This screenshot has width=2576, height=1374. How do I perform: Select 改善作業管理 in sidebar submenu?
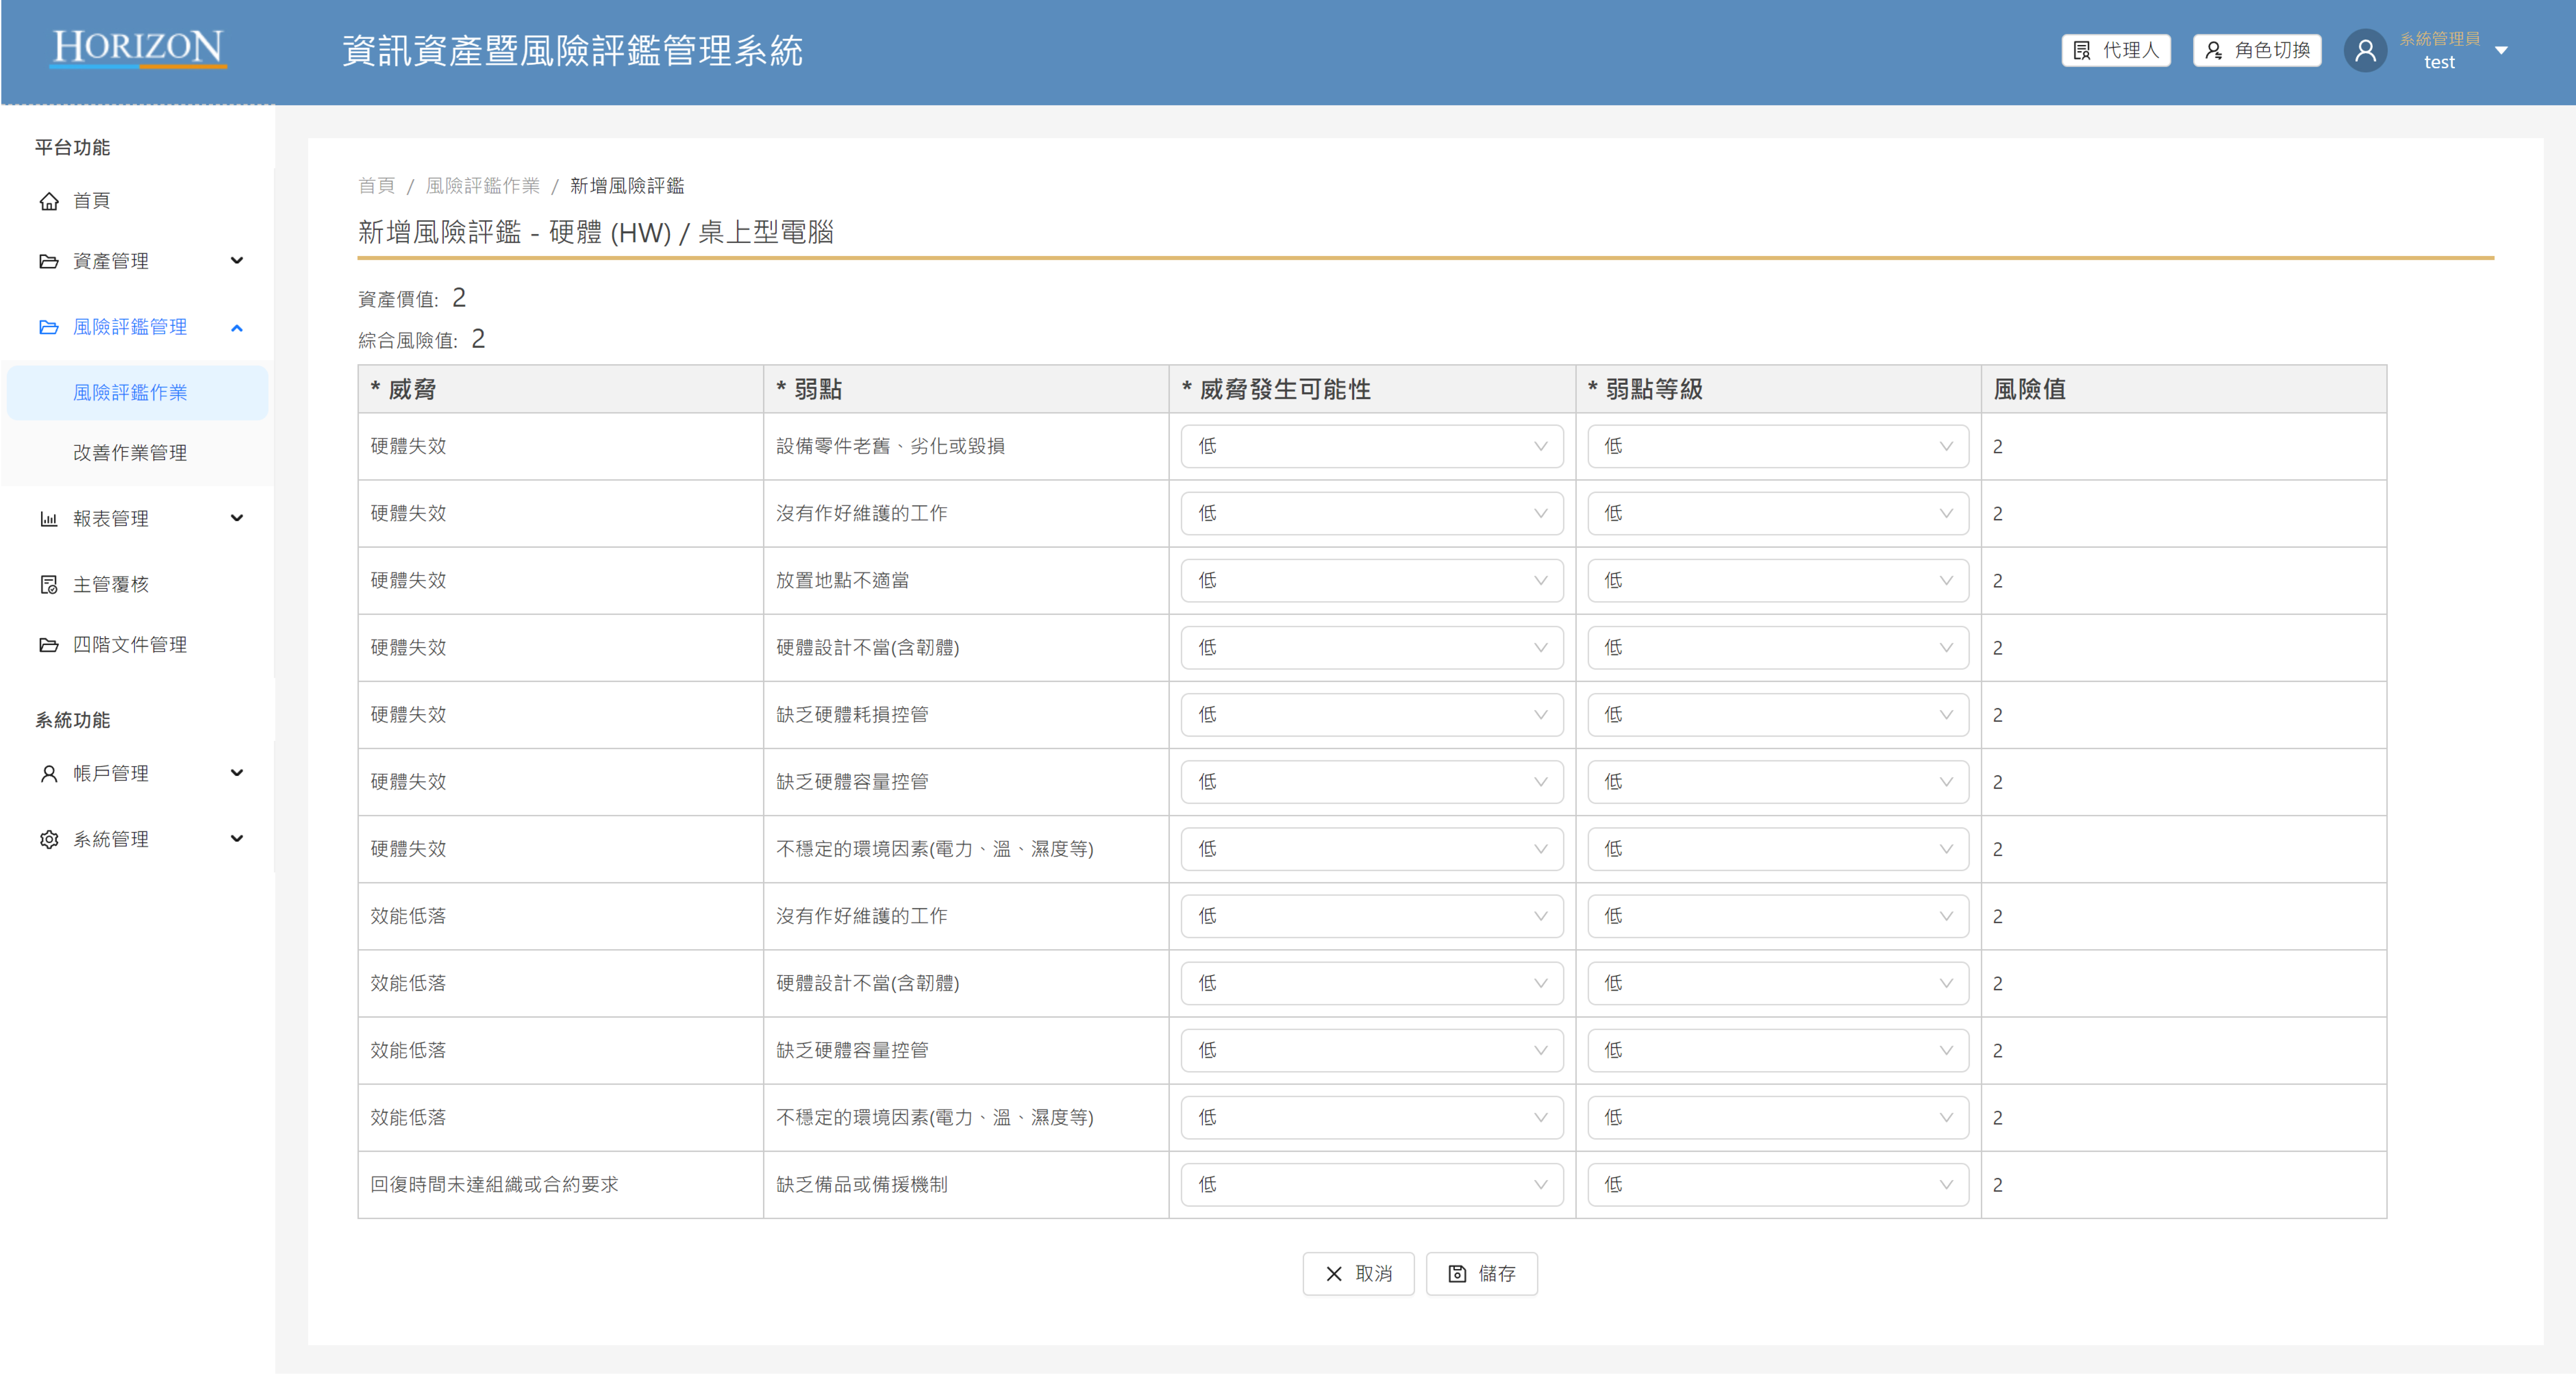point(130,453)
